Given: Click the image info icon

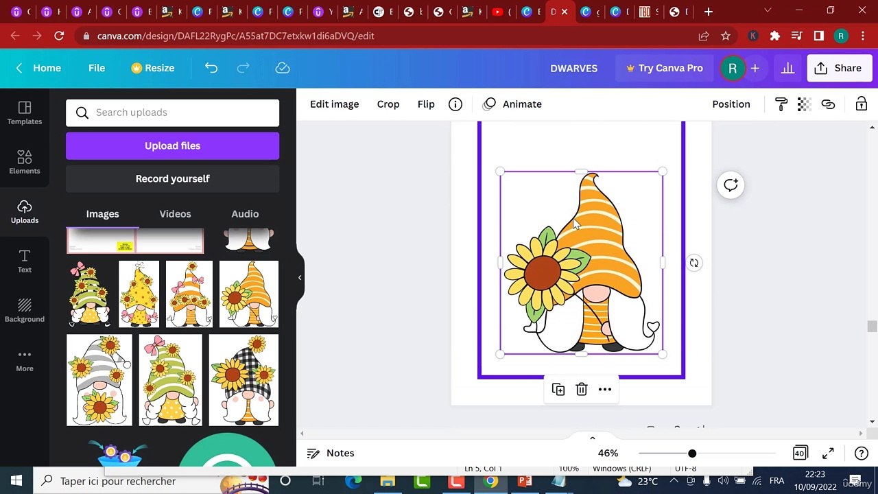Looking at the screenshot, I should pos(455,104).
